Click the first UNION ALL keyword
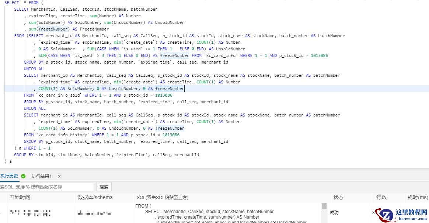The width and height of the screenshot is (429, 223). [35, 69]
